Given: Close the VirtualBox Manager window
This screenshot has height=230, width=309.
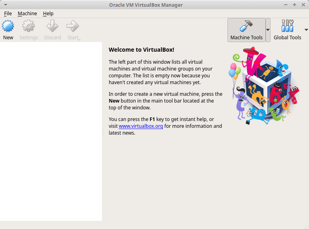Looking at the screenshot, I should point(303,5).
